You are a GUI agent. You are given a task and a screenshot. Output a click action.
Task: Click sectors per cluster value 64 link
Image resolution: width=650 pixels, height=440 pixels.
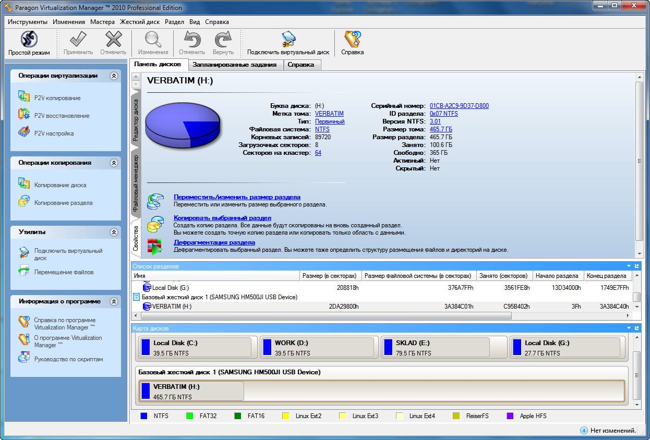click(x=318, y=153)
